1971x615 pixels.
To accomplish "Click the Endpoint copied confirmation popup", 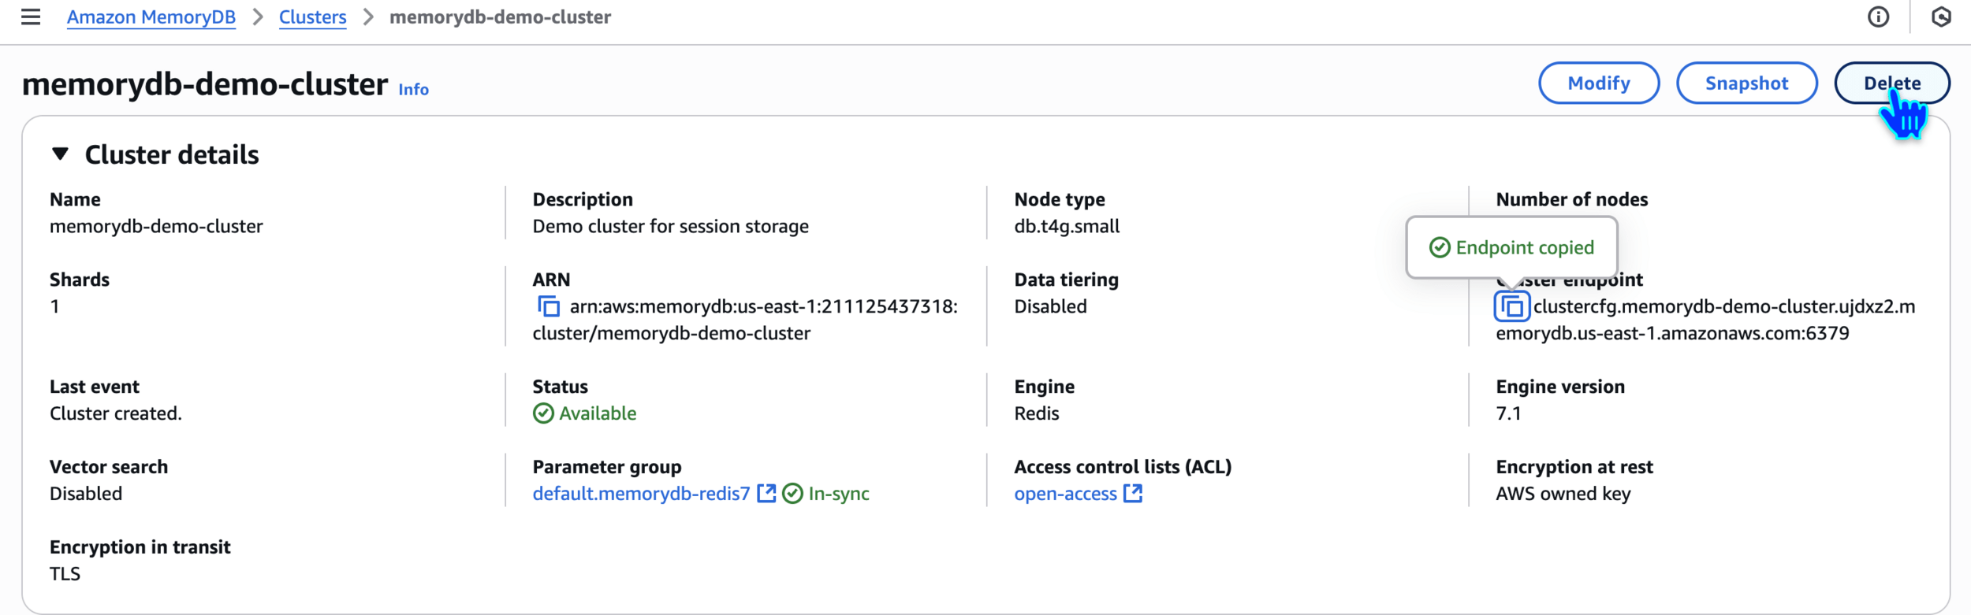I will 1511,248.
